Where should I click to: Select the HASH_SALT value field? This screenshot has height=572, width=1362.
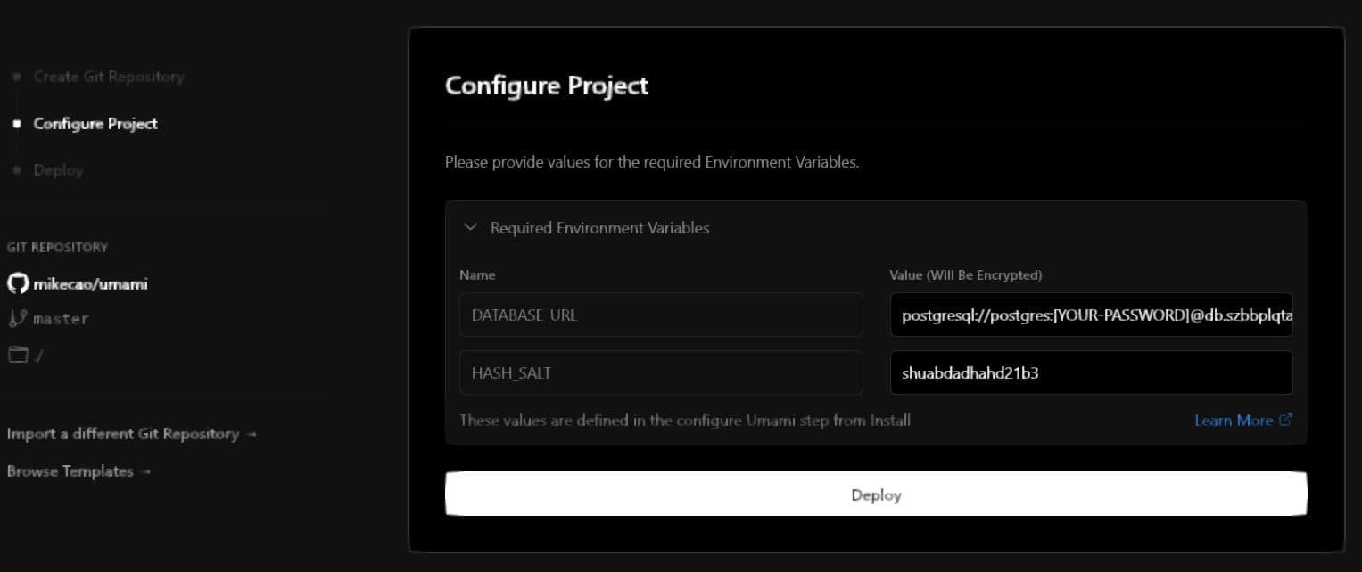[1091, 372]
